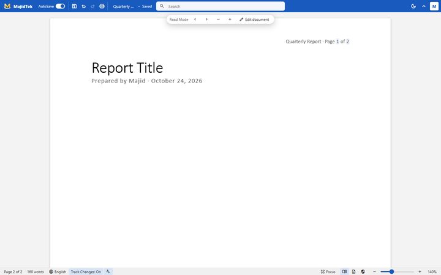Click Page 2 of 2 indicator
The height and width of the screenshot is (275, 441).
[13, 271]
